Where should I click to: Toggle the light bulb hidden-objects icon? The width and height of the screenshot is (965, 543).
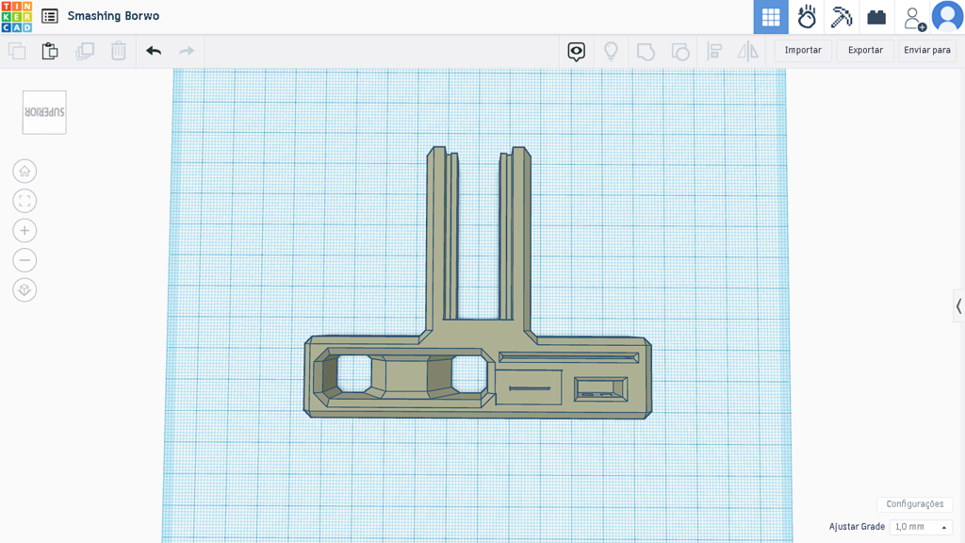pos(611,51)
